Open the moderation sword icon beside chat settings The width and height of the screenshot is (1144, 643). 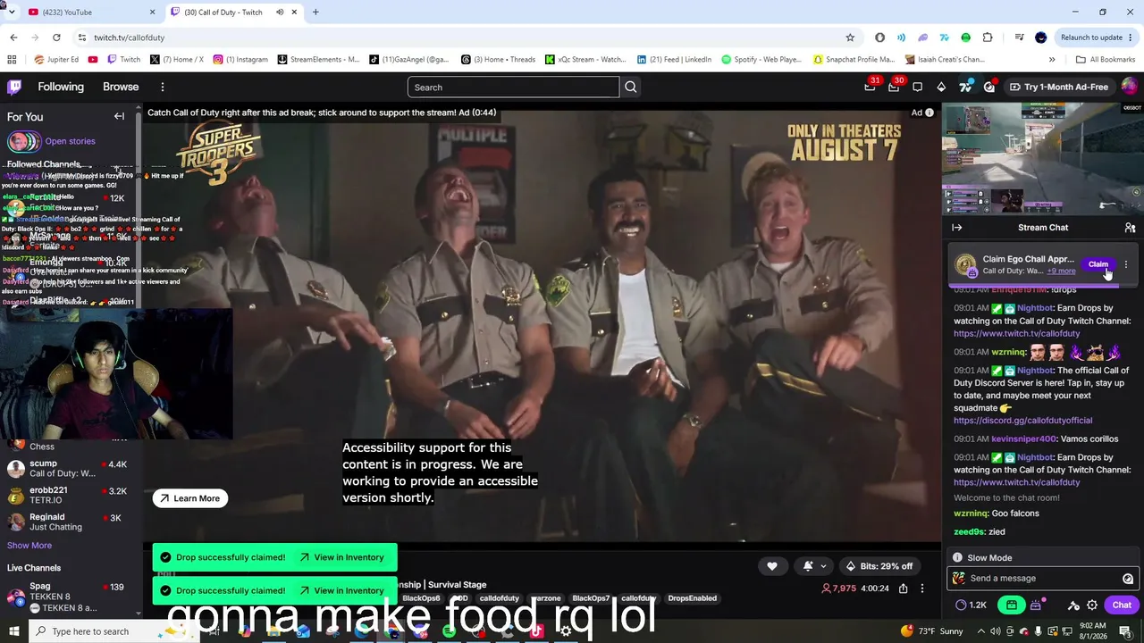[x=1073, y=605]
